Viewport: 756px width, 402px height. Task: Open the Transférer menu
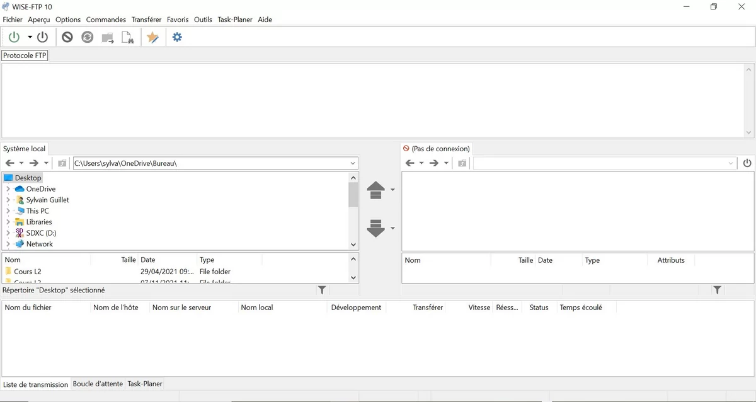click(146, 20)
